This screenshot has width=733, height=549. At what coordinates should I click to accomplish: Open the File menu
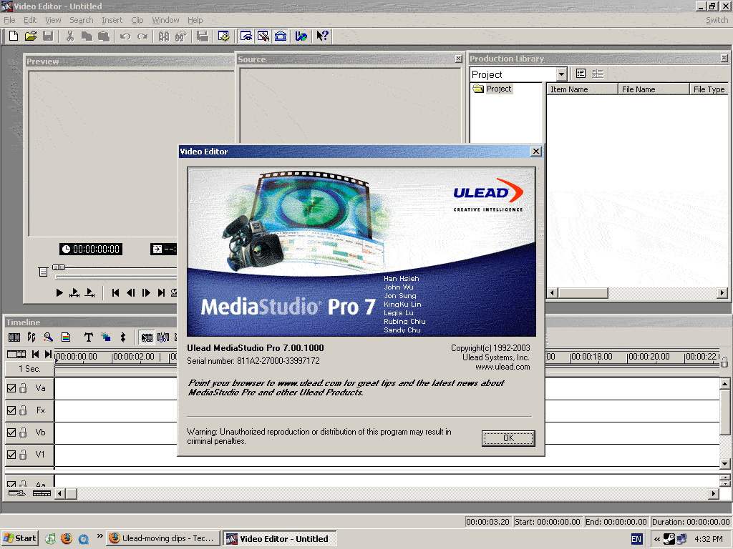click(9, 20)
